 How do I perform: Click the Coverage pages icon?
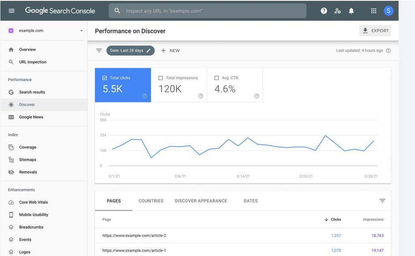pos(11,147)
